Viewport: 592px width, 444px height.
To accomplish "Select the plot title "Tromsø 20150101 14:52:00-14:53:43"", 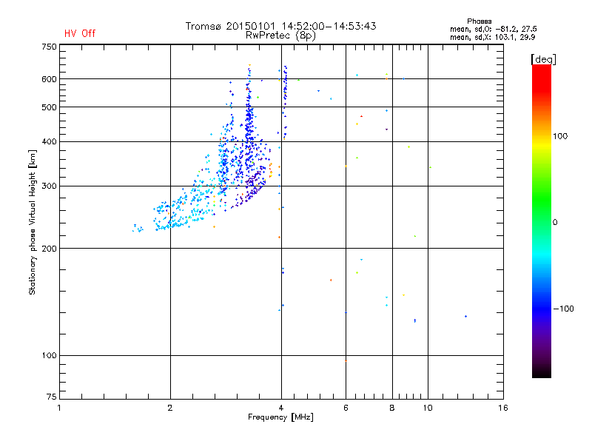I will tap(280, 26).
